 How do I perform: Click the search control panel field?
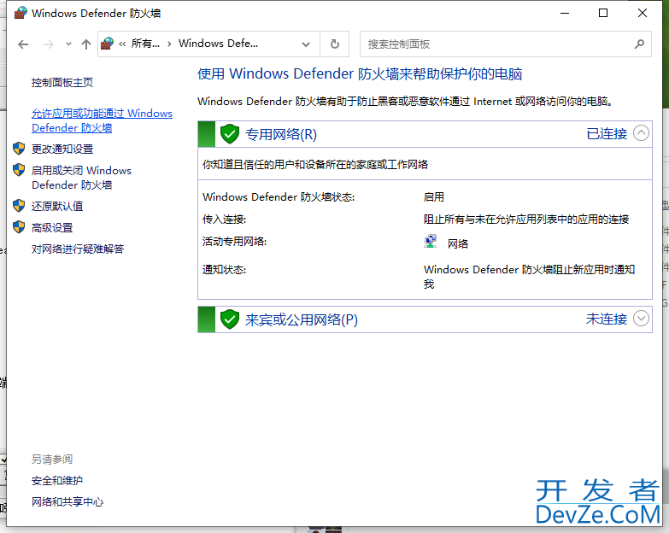[506, 44]
